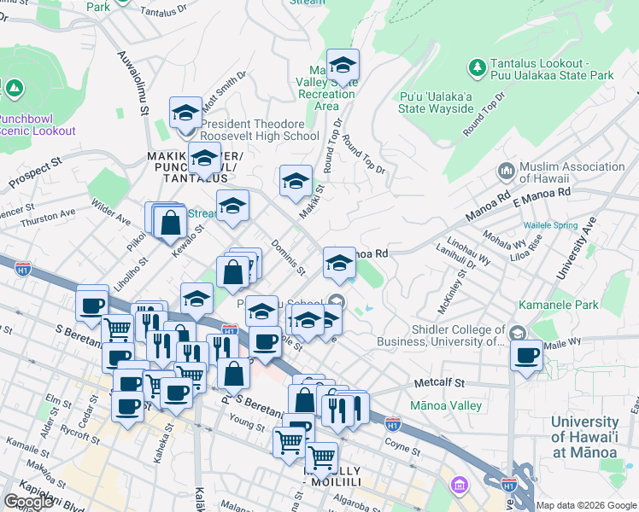Select the E Manoa Rd label

(542, 196)
